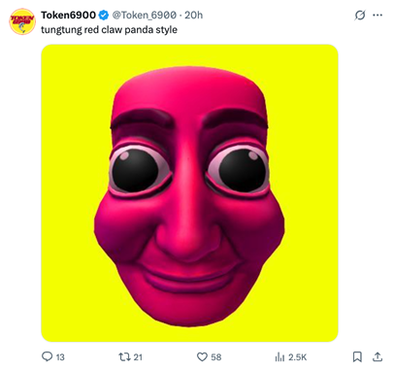This screenshot has width=393, height=370.
Task: Open the @Token_6900 handle link
Action: (145, 15)
